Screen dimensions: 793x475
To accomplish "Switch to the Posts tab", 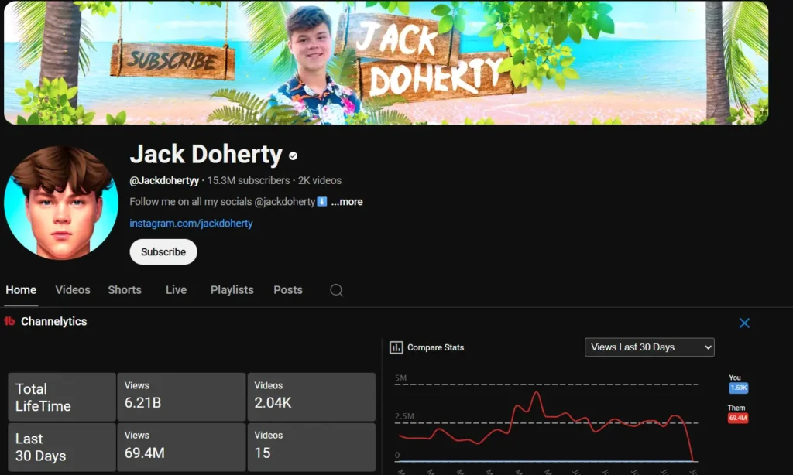I will [288, 290].
